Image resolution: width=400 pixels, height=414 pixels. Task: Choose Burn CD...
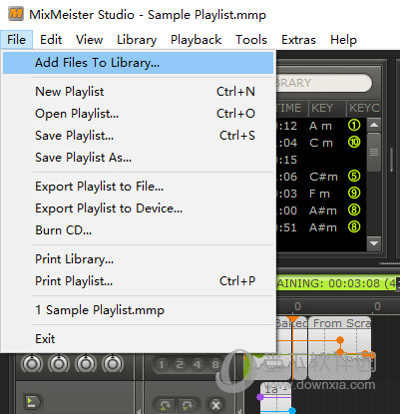[x=138, y=230]
